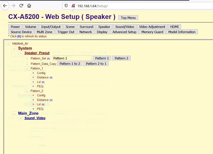Copy data with Pattern 1 to 2
Viewport: 213px width, 154px height.
(70, 64)
